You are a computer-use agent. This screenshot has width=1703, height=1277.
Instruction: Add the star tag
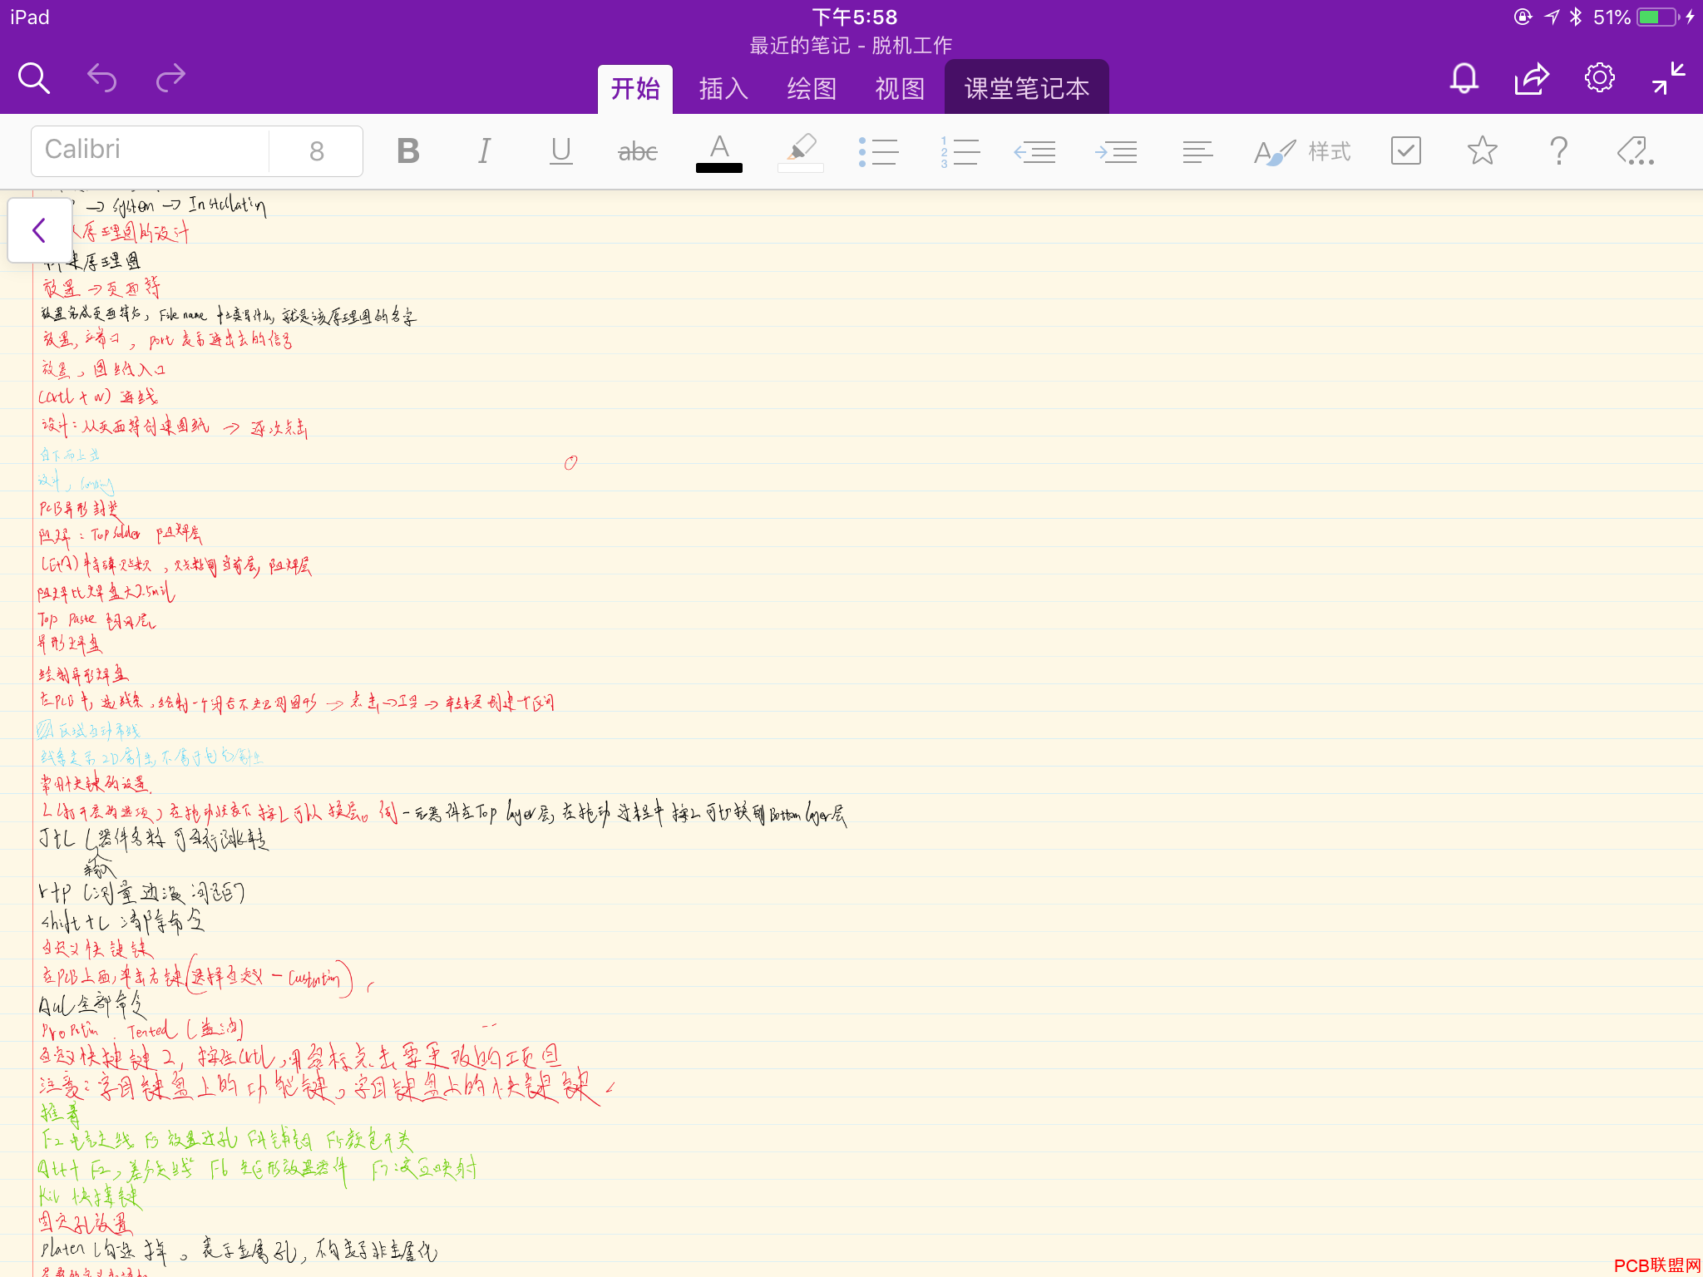[1483, 150]
